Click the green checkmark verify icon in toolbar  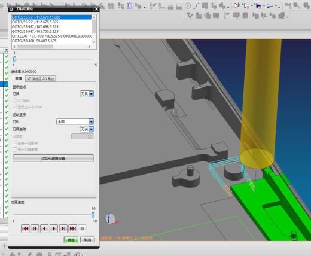point(190,15)
